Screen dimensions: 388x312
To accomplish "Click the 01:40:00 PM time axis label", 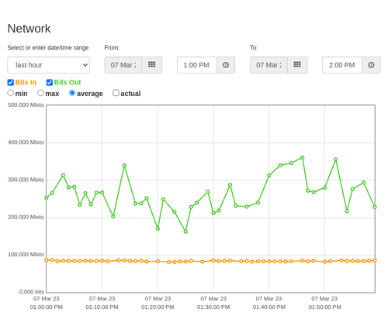I will (x=269, y=307).
